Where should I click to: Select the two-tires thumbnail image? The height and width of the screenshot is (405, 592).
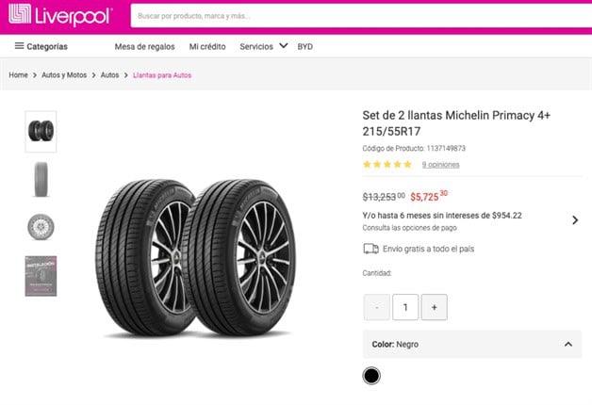pos(41,131)
